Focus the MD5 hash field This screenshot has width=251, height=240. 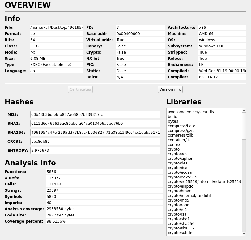tap(95, 115)
